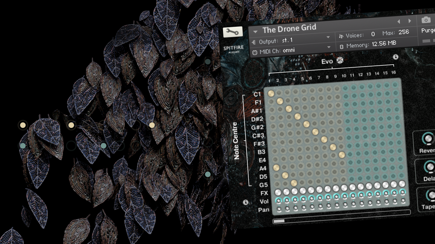Click the Reverb knob
The width and height of the screenshot is (435, 244).
428,139
